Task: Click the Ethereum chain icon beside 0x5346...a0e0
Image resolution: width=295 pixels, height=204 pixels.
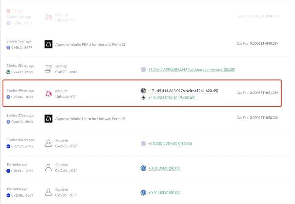Action: coord(8,97)
